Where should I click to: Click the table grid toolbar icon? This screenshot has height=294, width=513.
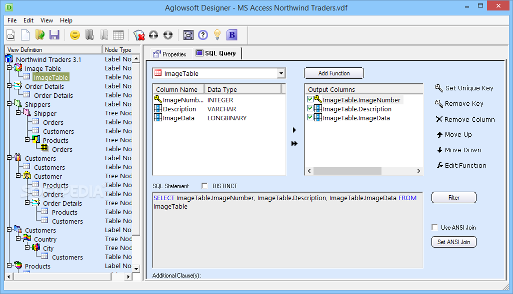[x=118, y=35]
